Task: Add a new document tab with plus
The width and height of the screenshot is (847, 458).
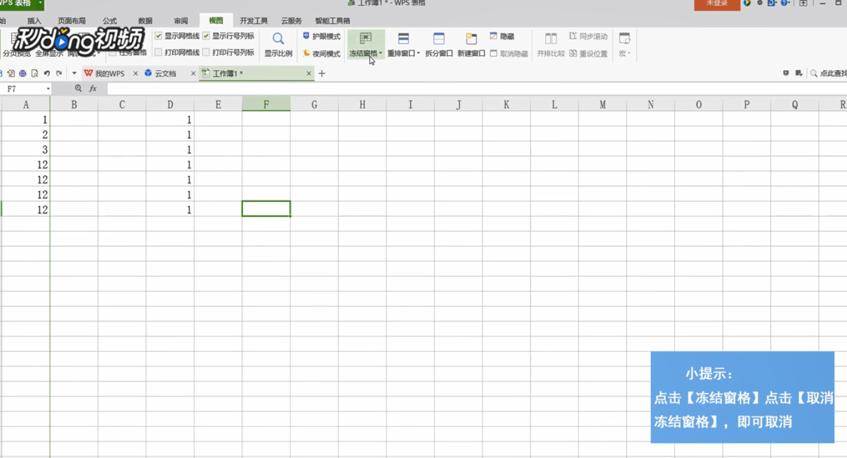Action: (x=322, y=73)
